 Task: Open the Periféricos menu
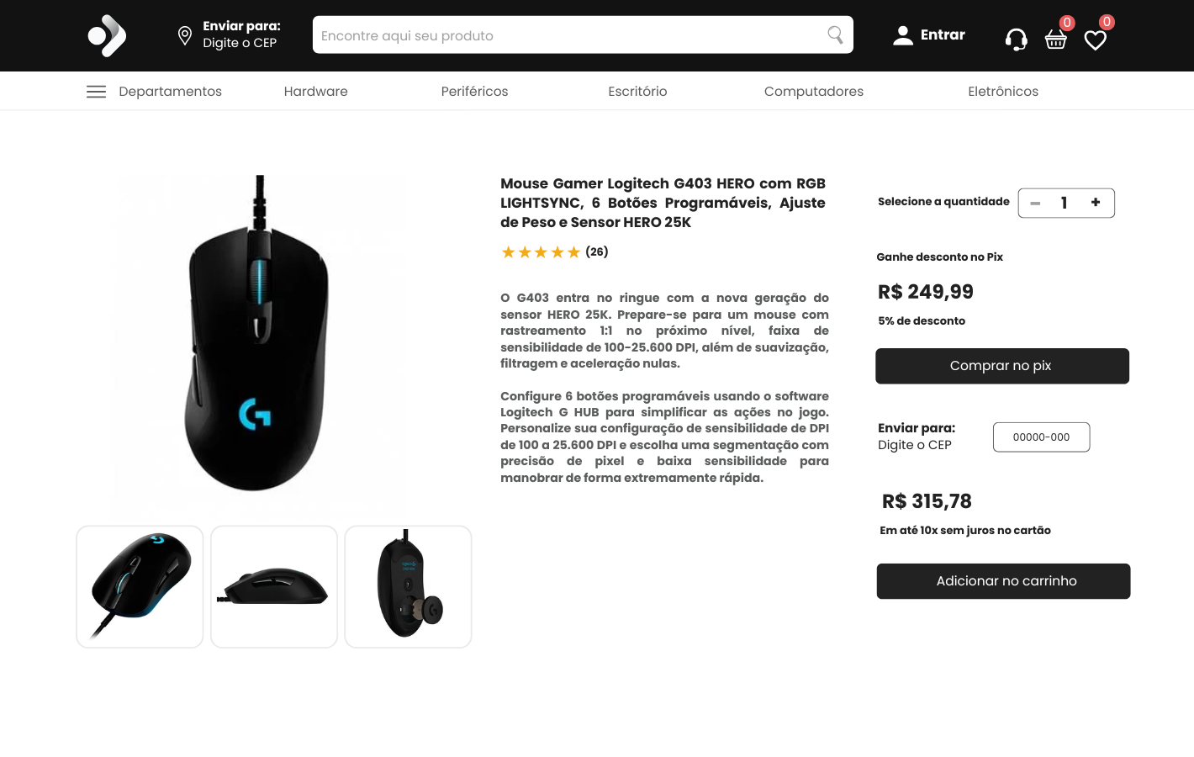coord(474,92)
